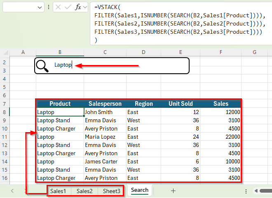
Task: Select column G header
Action: 254,52
